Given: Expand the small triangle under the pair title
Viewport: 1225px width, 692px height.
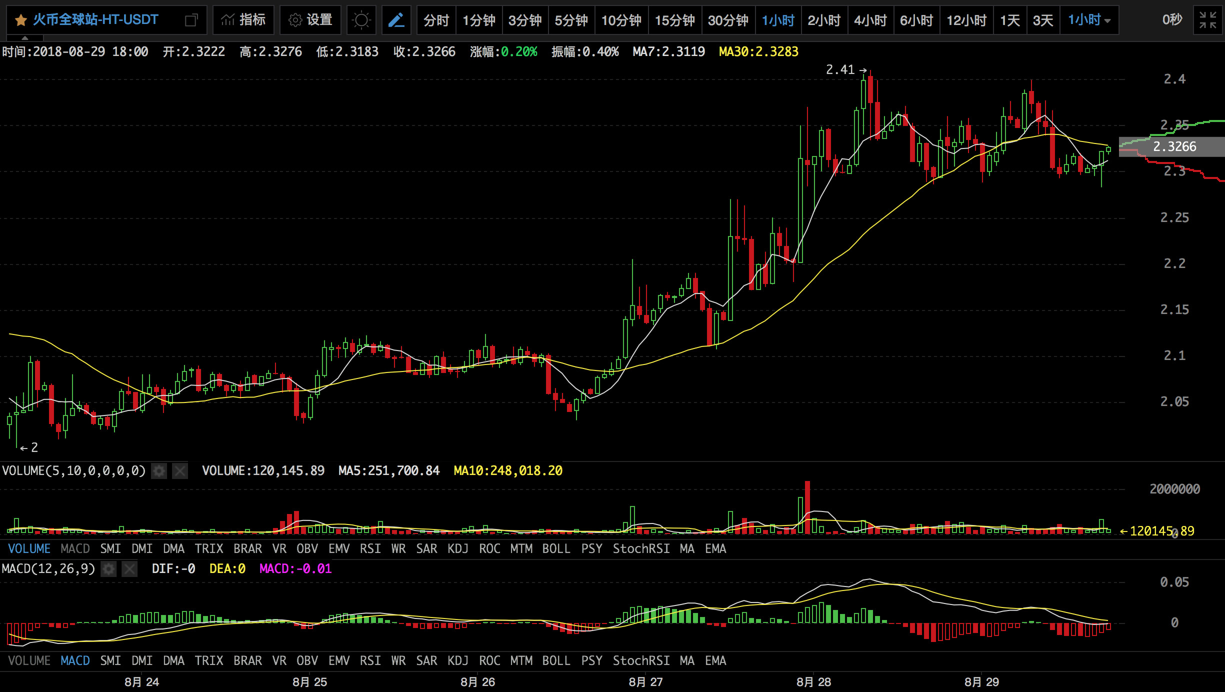Looking at the screenshot, I should click(x=25, y=37).
